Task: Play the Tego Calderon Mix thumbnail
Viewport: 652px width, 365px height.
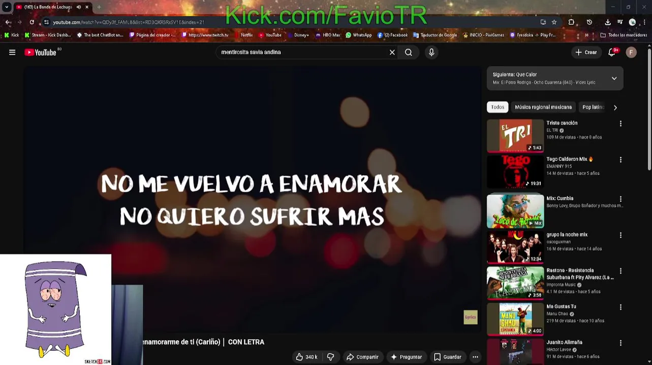Action: 515,171
